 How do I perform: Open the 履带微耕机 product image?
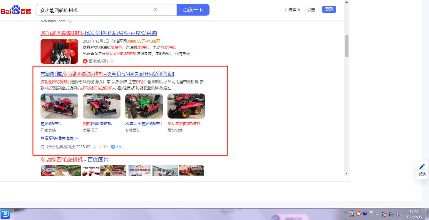tap(59, 106)
